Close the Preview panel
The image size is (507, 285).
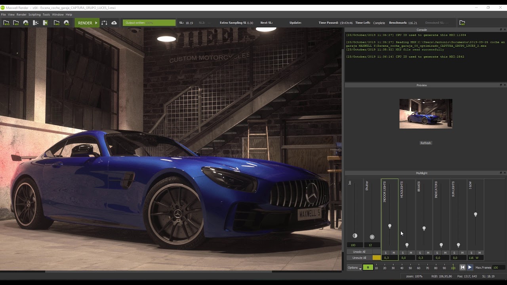pos(505,85)
